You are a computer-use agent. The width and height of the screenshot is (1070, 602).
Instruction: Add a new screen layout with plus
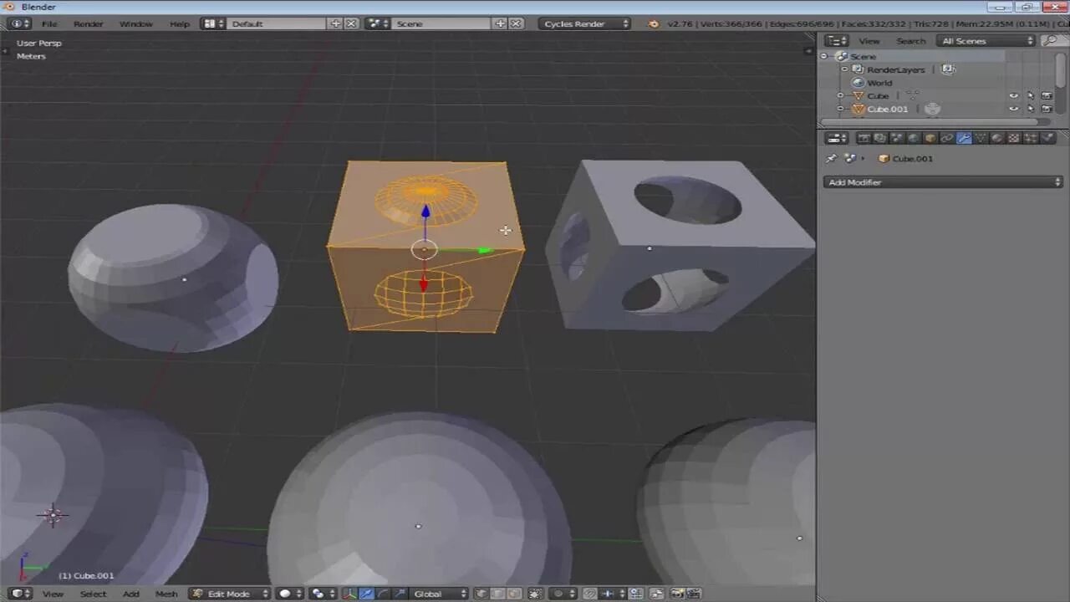(x=336, y=23)
